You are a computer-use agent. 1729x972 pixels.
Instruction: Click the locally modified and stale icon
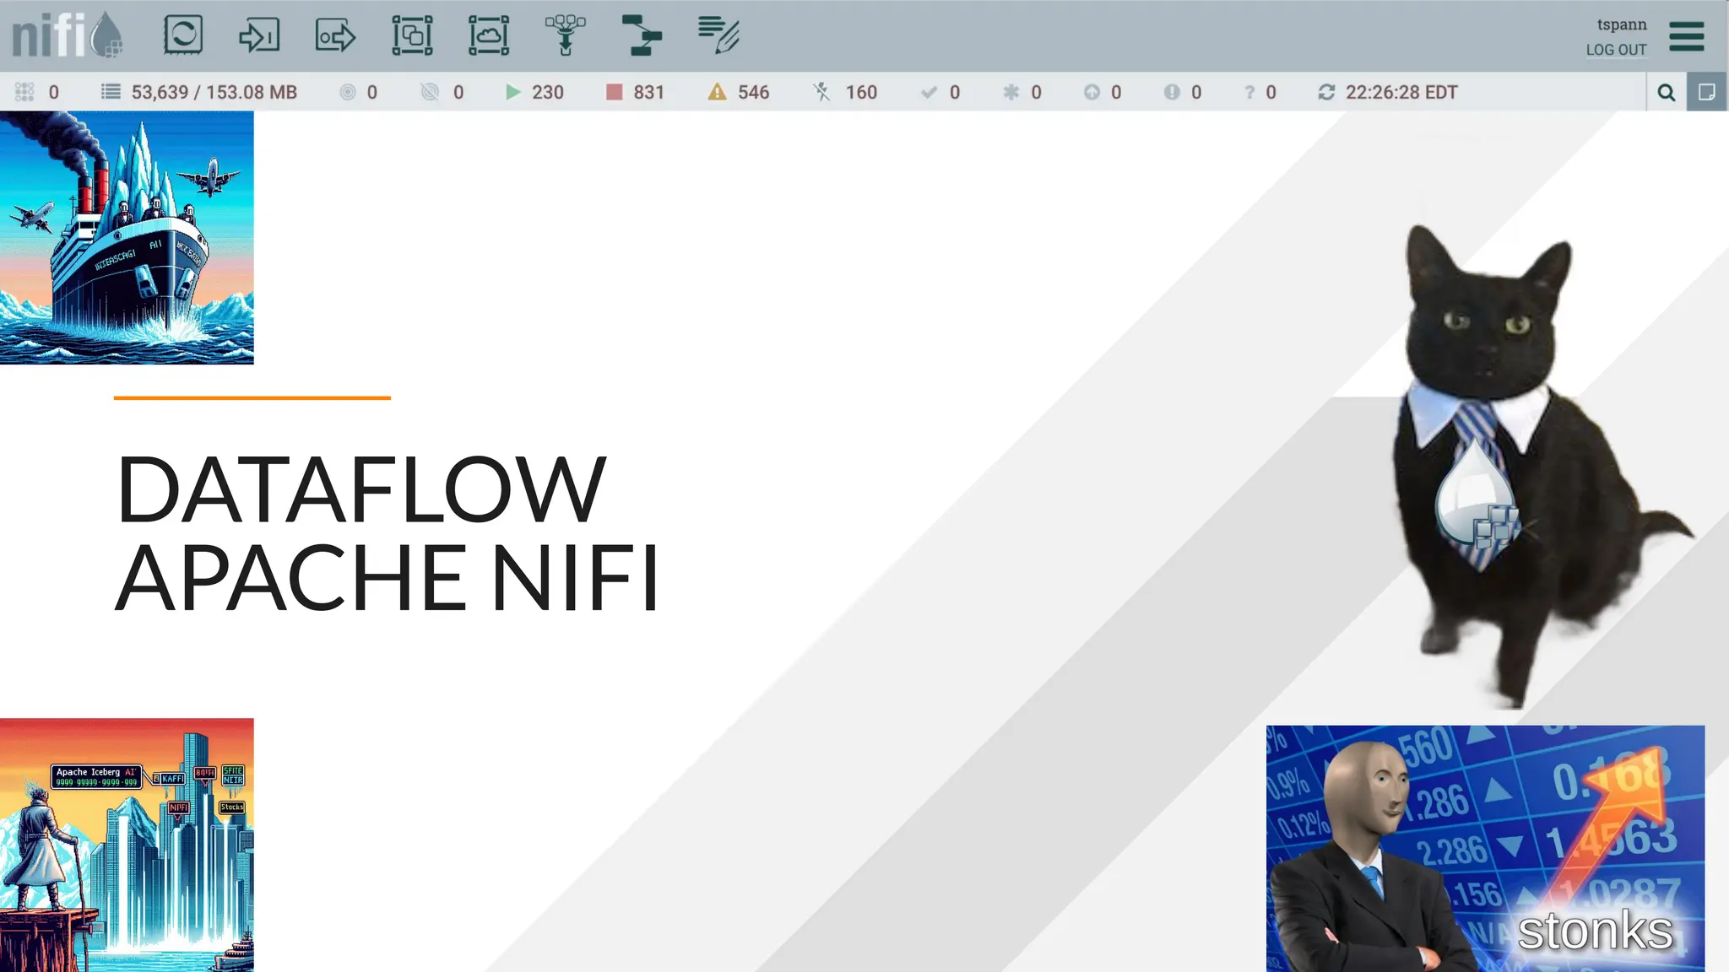[1172, 92]
